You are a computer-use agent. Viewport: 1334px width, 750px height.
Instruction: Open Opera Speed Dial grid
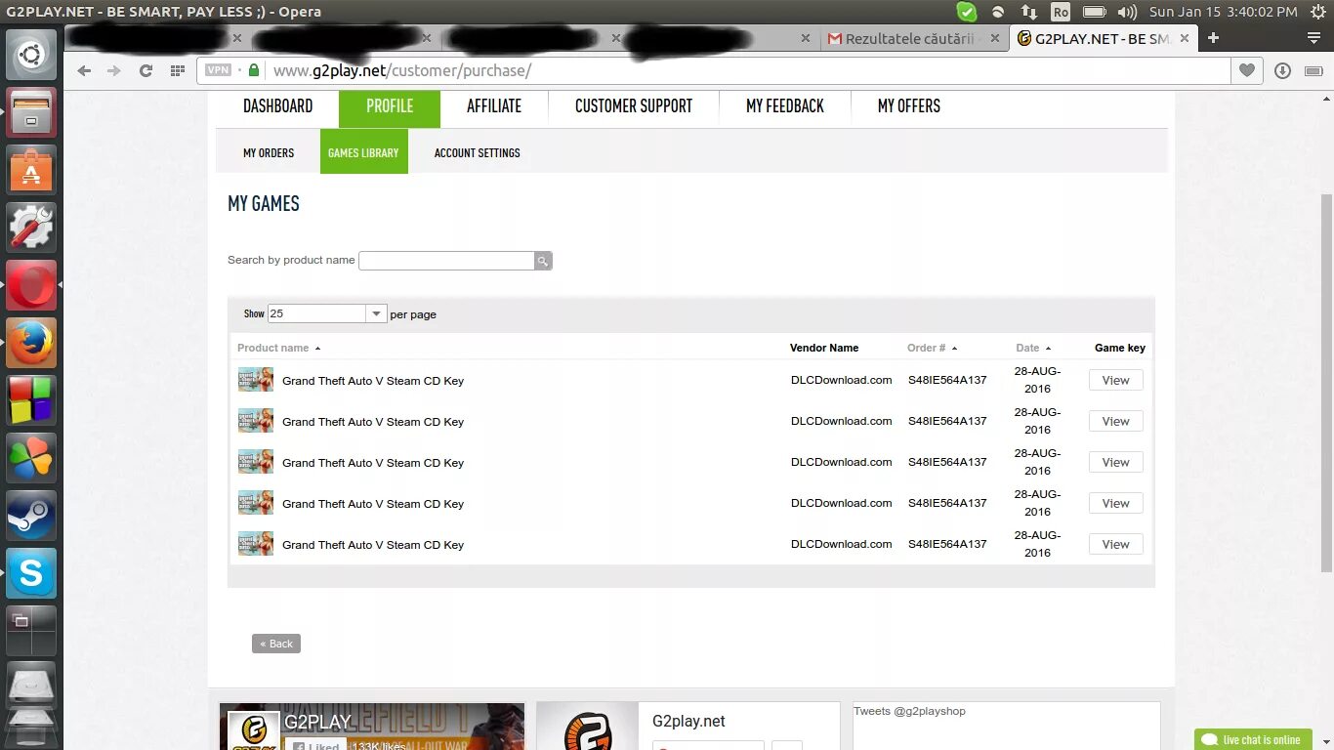coord(177,70)
